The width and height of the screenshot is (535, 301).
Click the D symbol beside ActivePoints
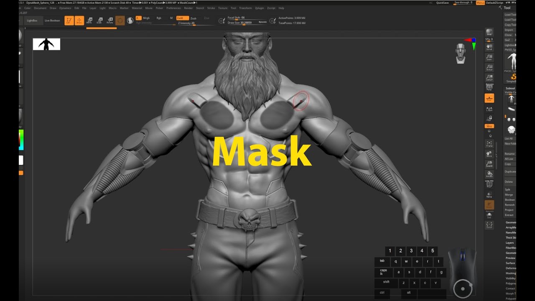coord(273,20)
